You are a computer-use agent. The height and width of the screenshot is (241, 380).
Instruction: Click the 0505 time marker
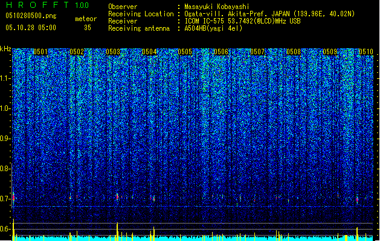coord(185,52)
